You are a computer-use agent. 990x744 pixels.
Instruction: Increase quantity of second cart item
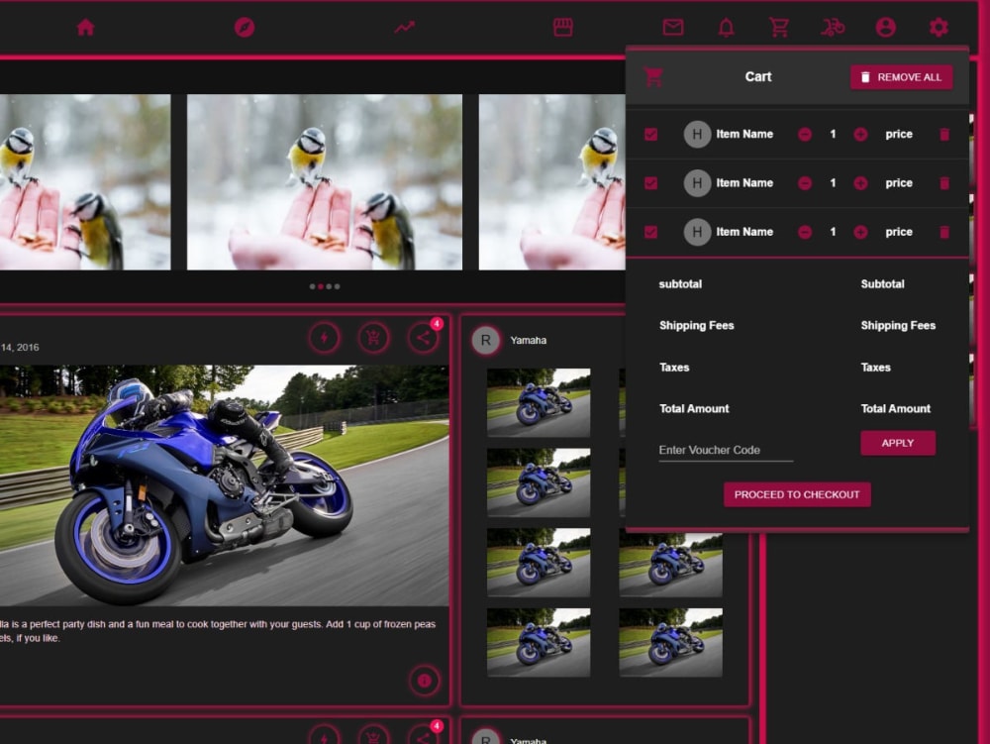[x=860, y=183]
